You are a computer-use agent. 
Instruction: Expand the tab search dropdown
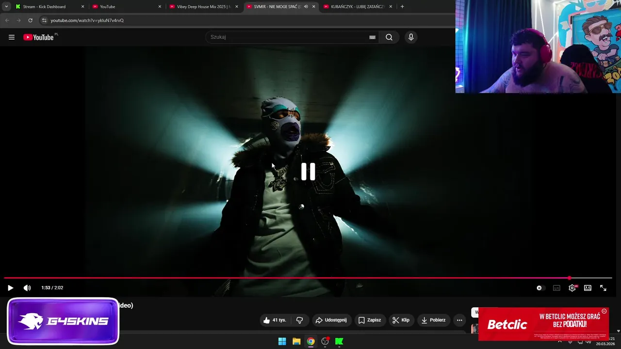pyautogui.click(x=6, y=7)
